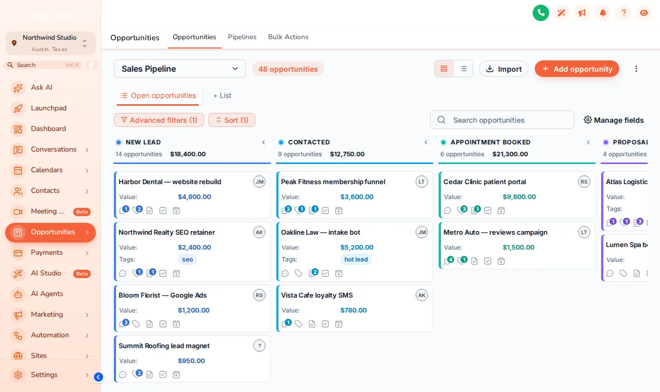
Task: Collapse the New Lead column
Action: coord(263,142)
